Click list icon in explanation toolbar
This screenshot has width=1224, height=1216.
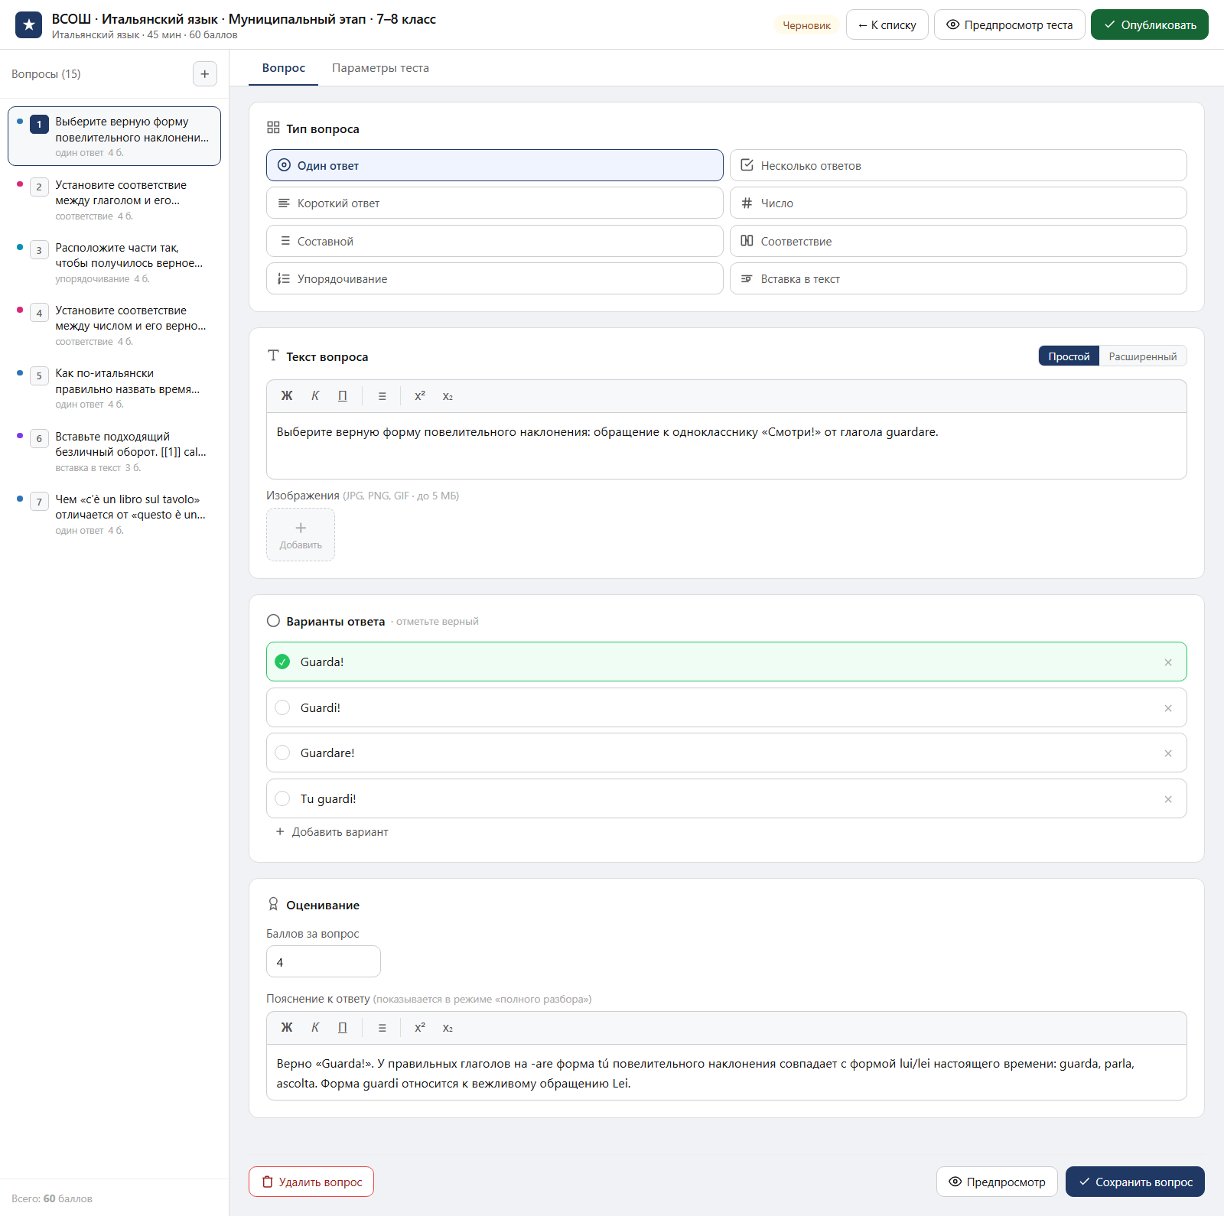tap(382, 1028)
